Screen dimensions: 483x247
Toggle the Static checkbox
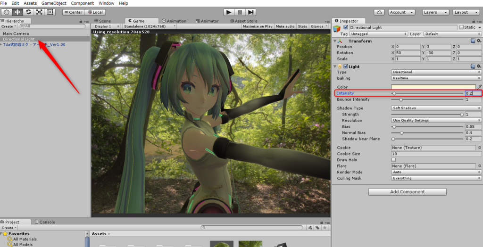(x=461, y=27)
